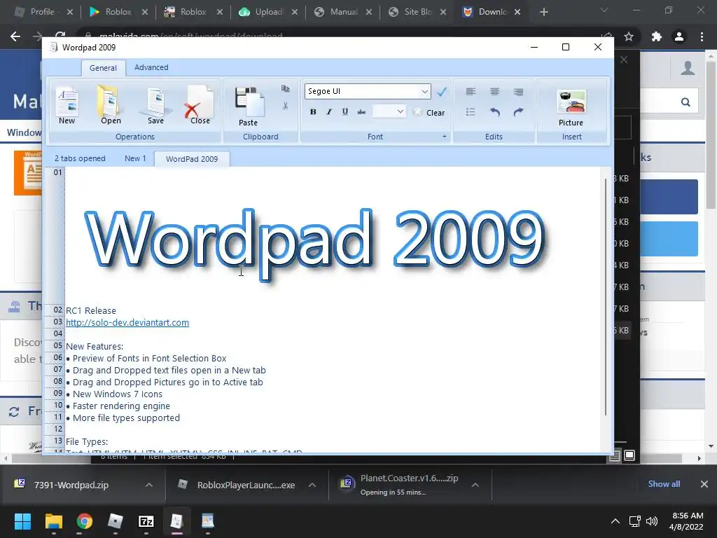Open Chrome three-dot menu

[702, 36]
